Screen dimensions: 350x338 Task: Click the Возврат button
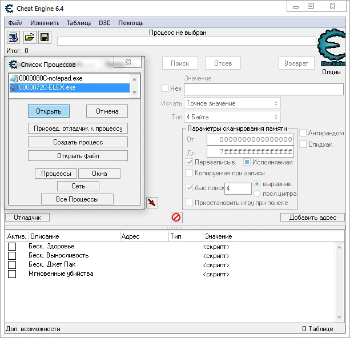(x=296, y=63)
